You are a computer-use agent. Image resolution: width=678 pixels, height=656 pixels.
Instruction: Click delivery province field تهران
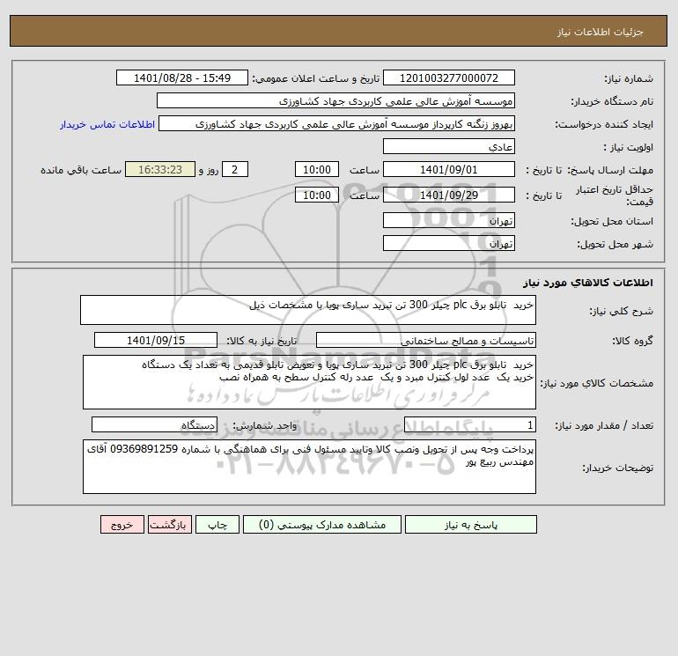[449, 220]
